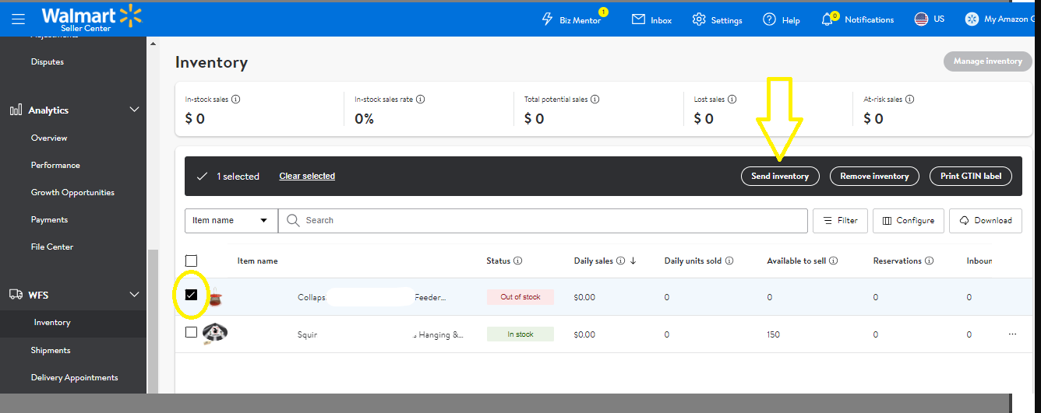
Task: Collapse the Analytics sidebar section
Action: (134, 110)
